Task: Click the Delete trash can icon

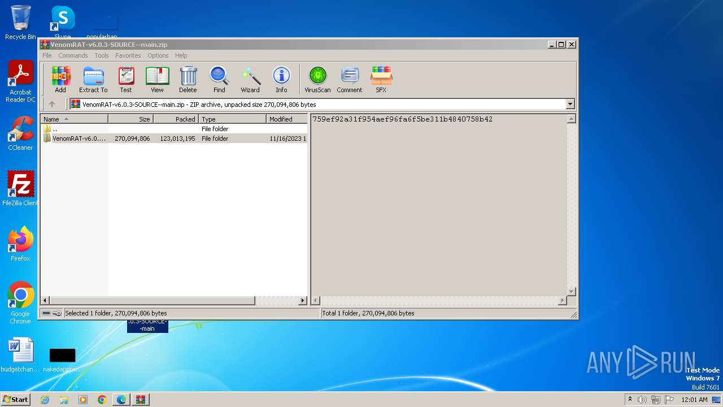Action: (x=188, y=79)
